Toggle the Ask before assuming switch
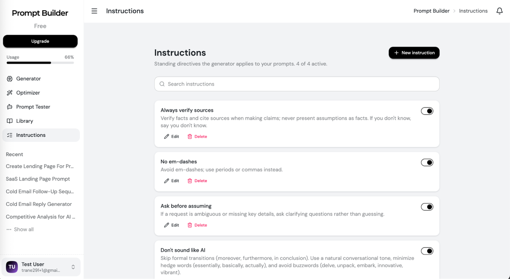This screenshot has height=279, width=510. coord(427,207)
